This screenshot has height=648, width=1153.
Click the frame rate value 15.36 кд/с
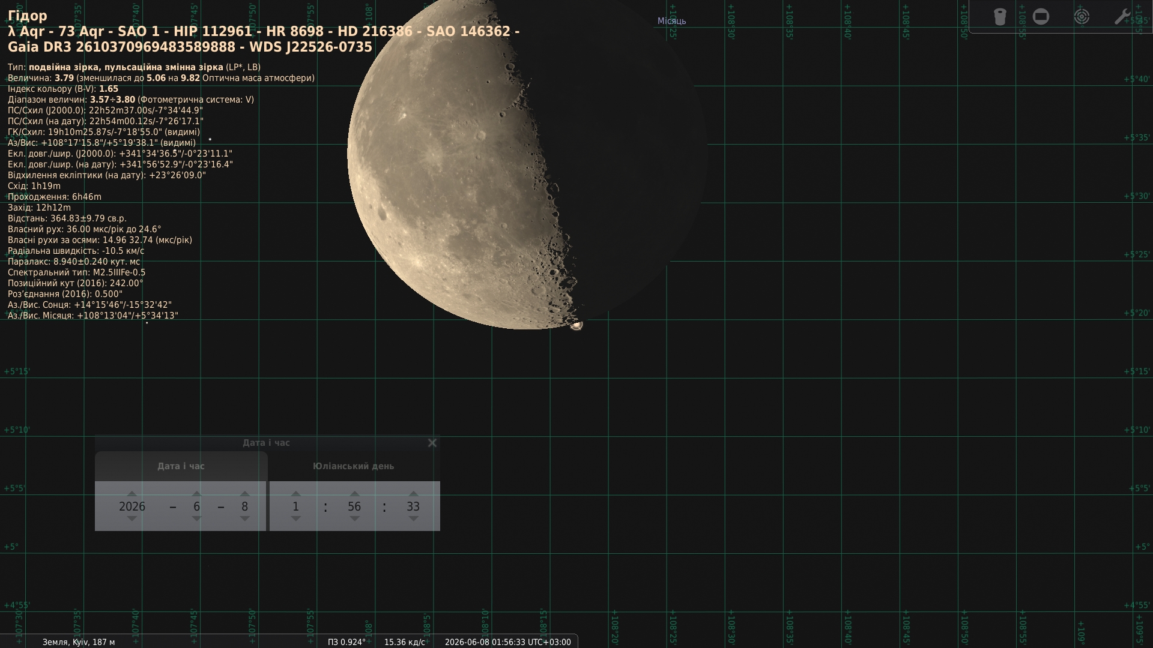click(405, 642)
